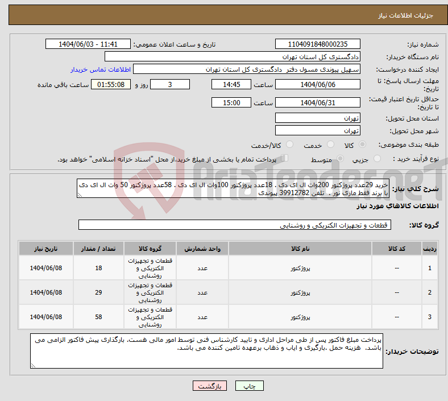448x401 pixels.
Task: Click the response deadline date 1404/06/06
Action: (317, 84)
